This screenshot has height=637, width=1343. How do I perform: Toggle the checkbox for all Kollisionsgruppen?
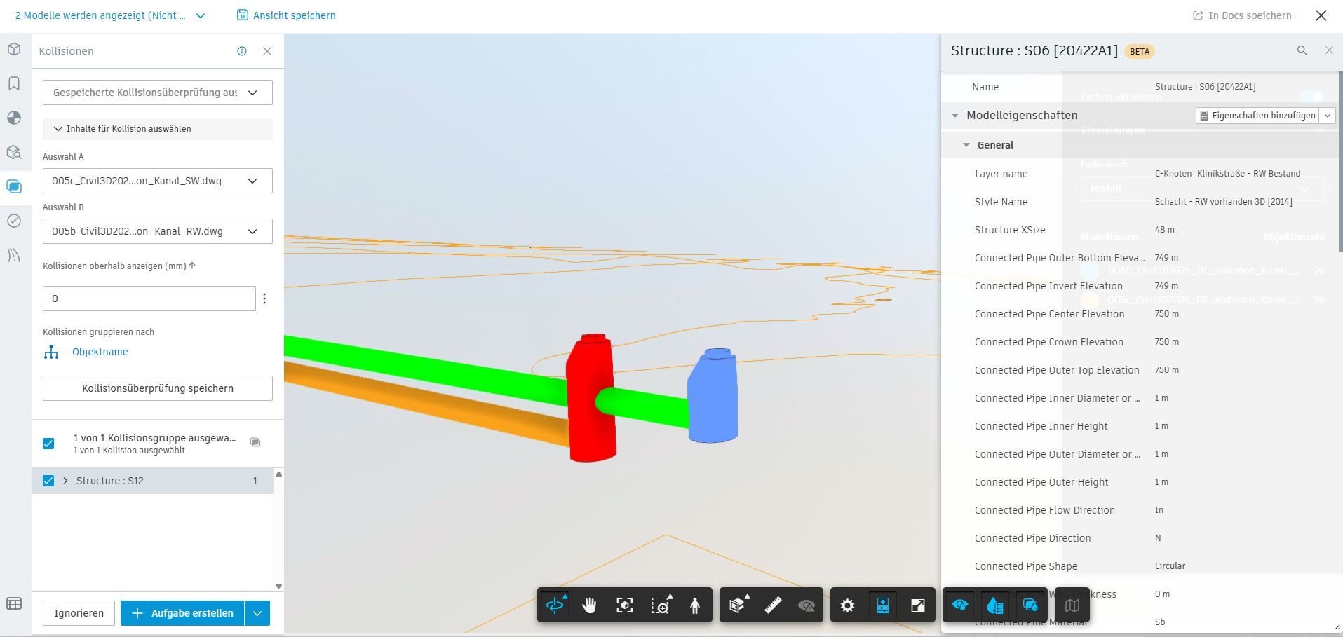[48, 444]
